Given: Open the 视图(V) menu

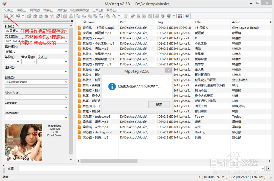Looking at the screenshot, I should pos(35,10).
